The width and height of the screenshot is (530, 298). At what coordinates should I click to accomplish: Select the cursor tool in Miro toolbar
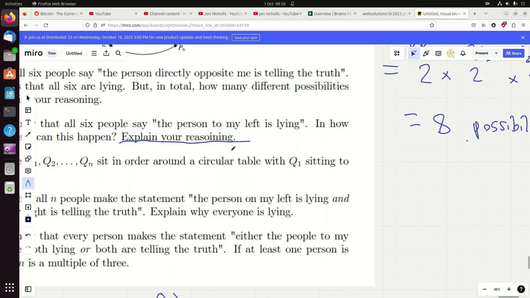pyautogui.click(x=28, y=98)
